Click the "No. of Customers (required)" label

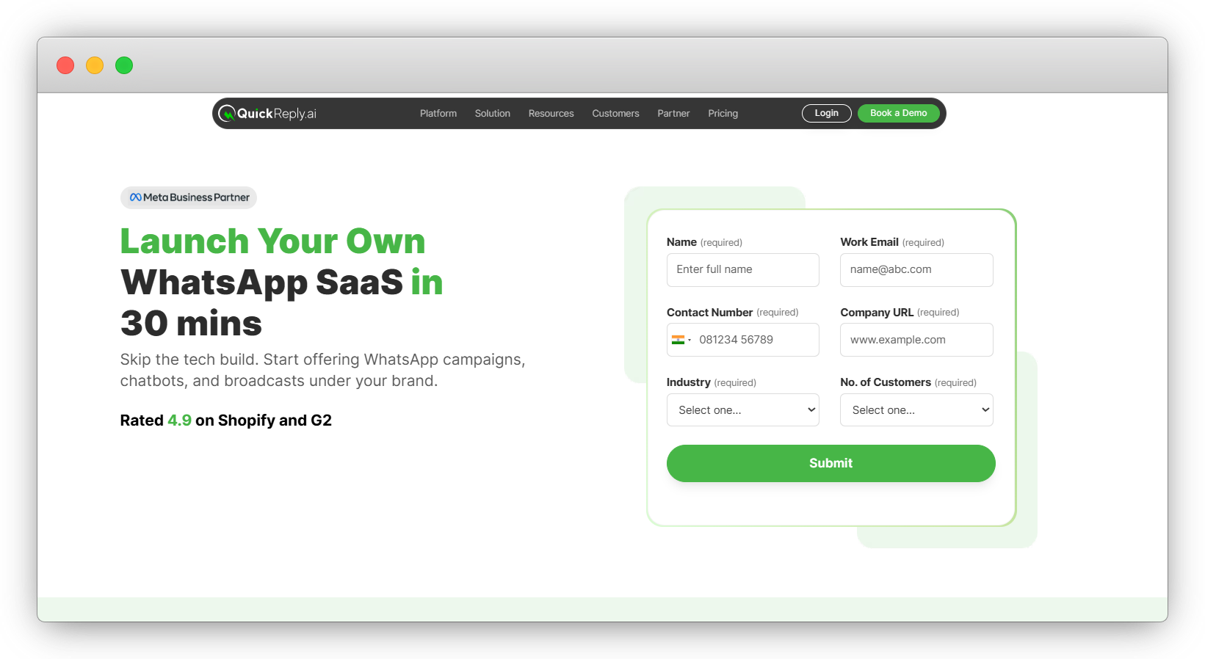908,382
